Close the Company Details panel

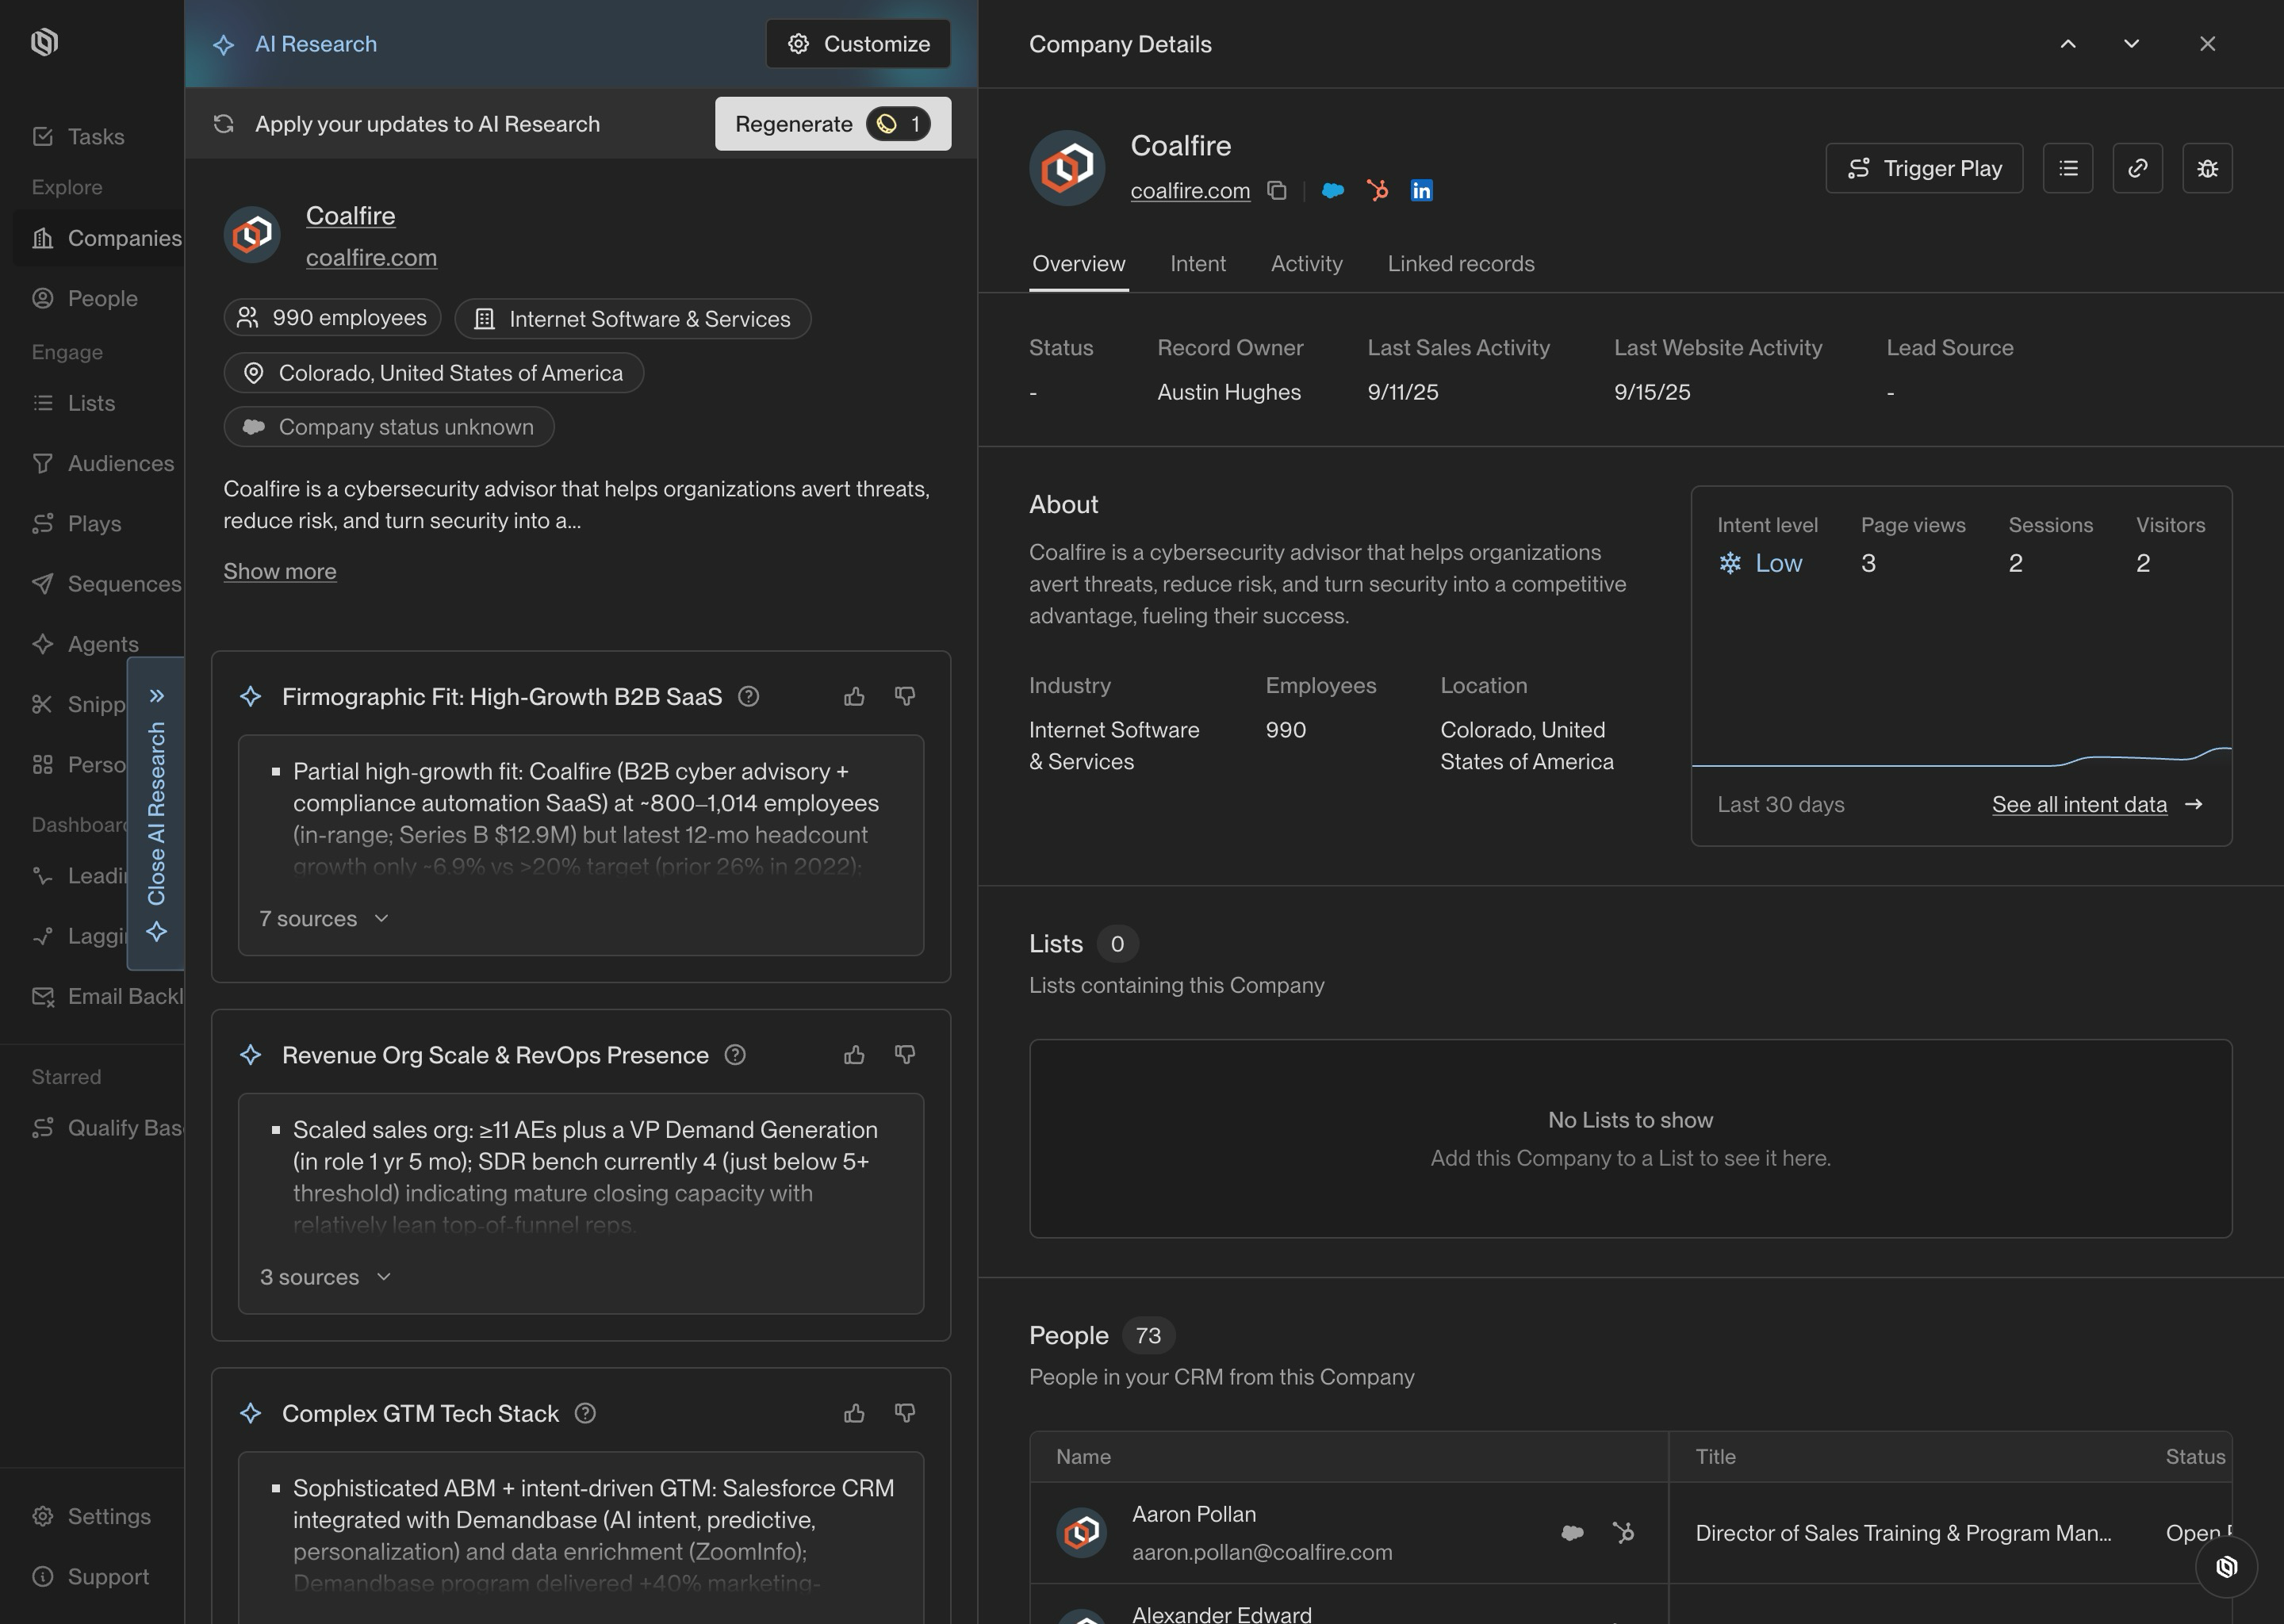2207,44
